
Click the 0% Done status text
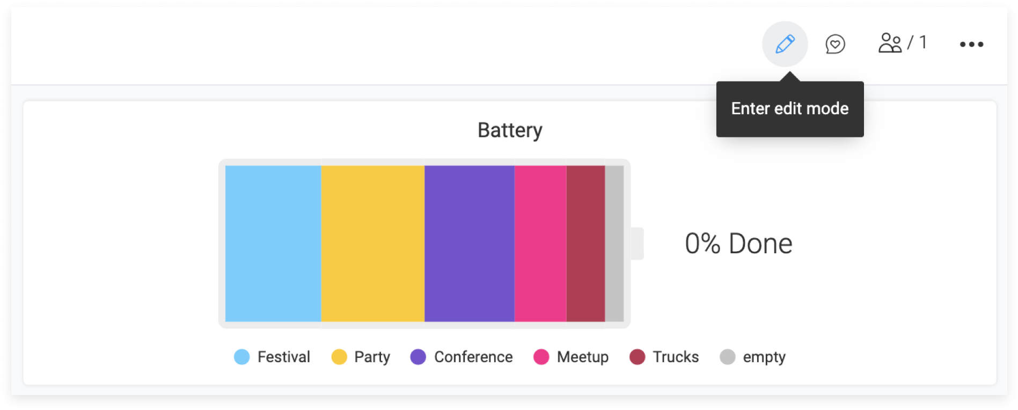[x=738, y=244]
